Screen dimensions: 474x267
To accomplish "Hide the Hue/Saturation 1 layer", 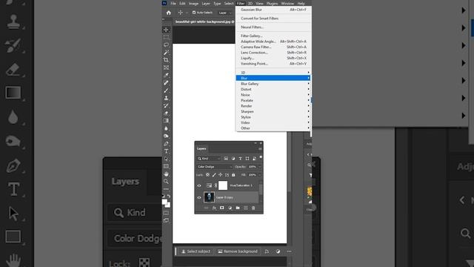I will pos(199,185).
